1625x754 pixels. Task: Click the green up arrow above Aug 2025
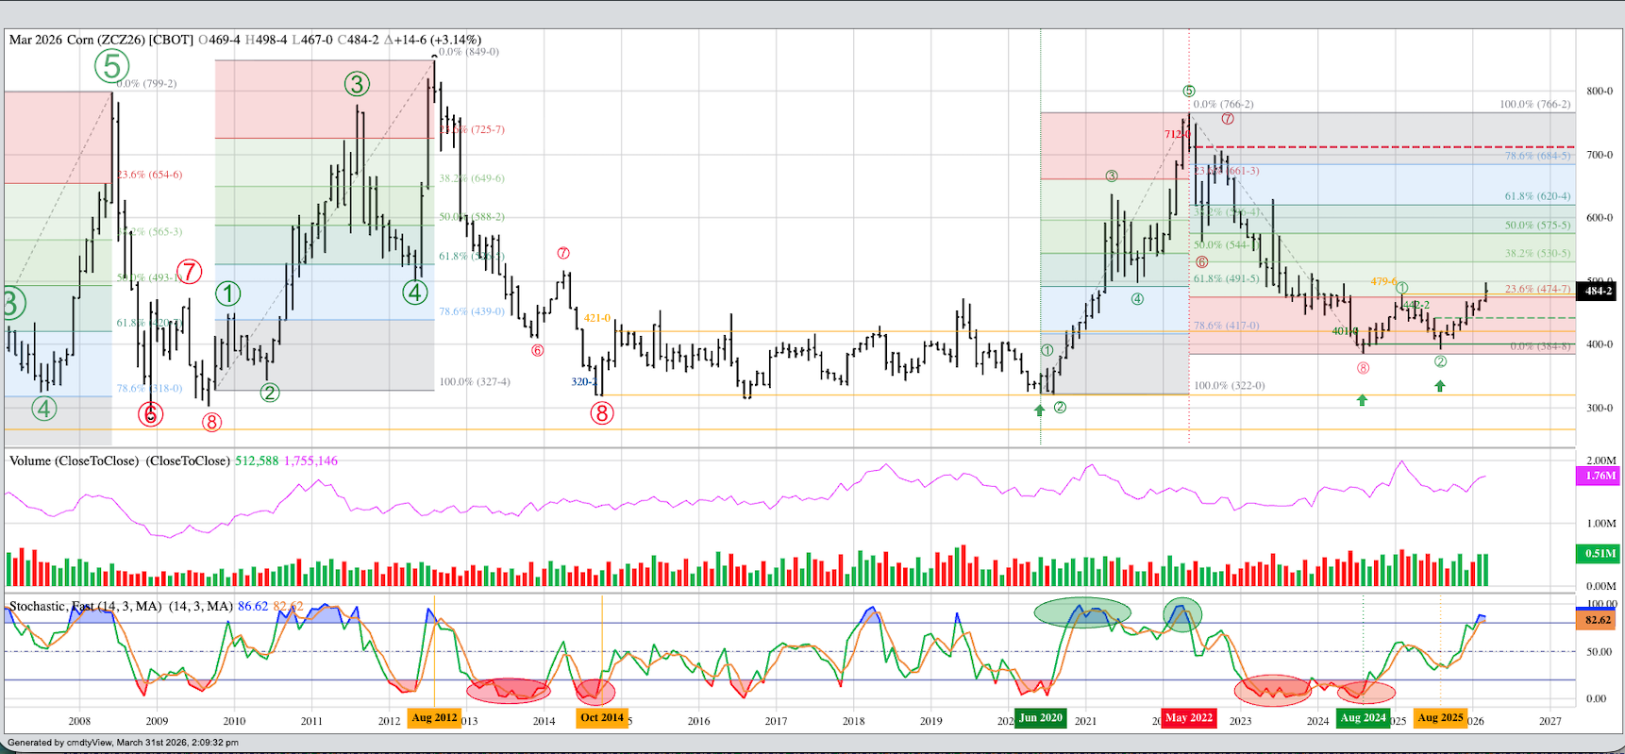tap(1440, 386)
